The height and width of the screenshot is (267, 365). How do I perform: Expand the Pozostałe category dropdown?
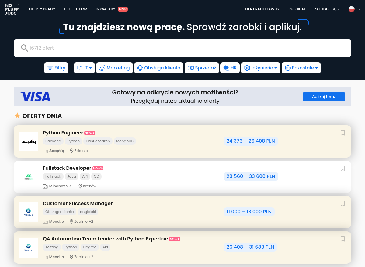coord(301,68)
